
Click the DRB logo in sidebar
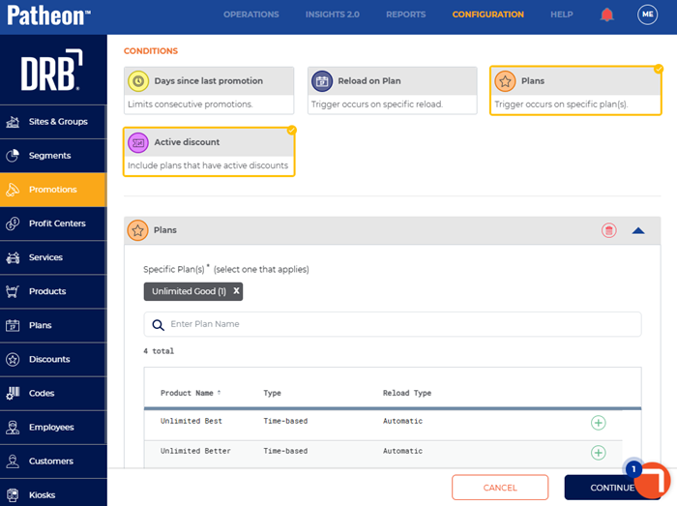[x=52, y=70]
